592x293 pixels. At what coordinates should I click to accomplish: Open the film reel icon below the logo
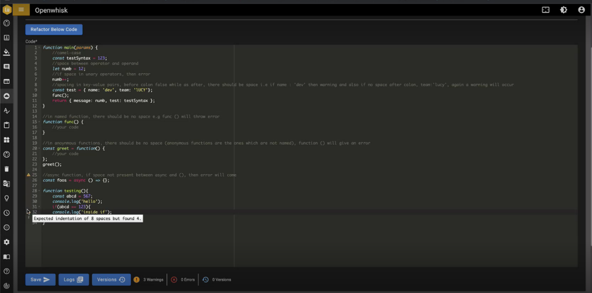tap(7, 23)
